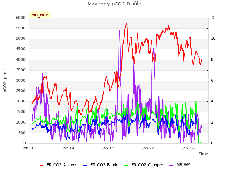
Task: Click the 3000 left axis value
Action: pos(21,80)
